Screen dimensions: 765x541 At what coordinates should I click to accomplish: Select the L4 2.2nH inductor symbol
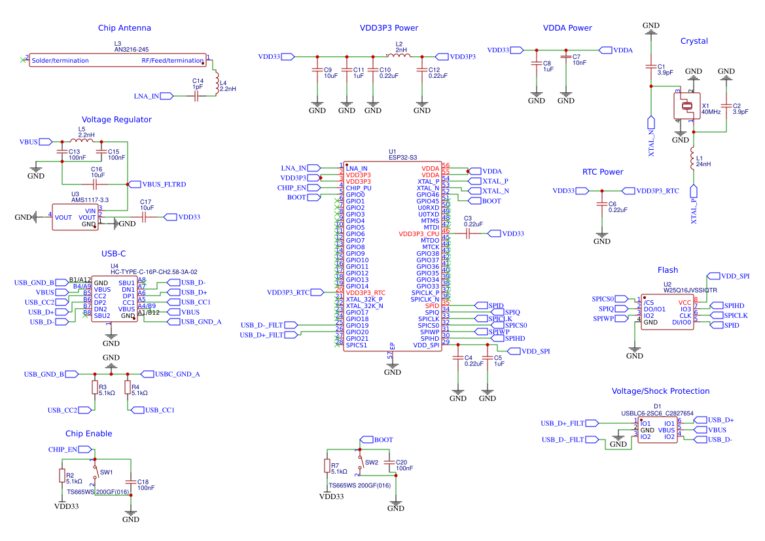coord(217,82)
